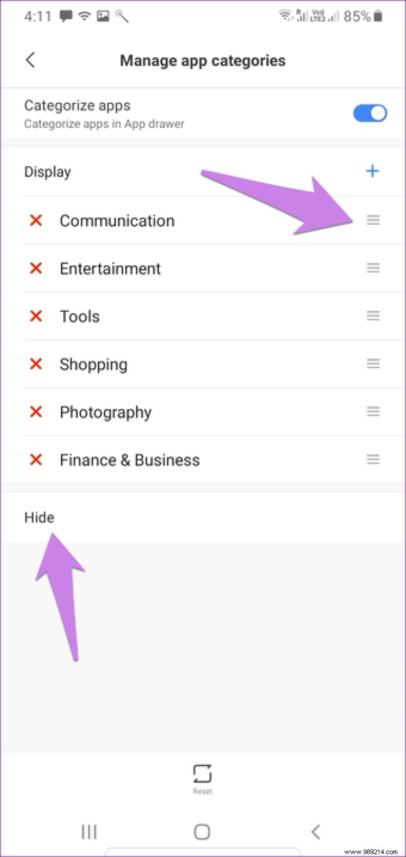
Task: Remove the Finance & Business category
Action: point(35,459)
